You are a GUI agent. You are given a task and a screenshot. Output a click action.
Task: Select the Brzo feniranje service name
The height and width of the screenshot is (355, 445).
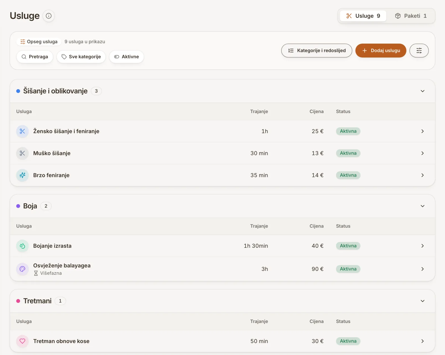(51, 175)
